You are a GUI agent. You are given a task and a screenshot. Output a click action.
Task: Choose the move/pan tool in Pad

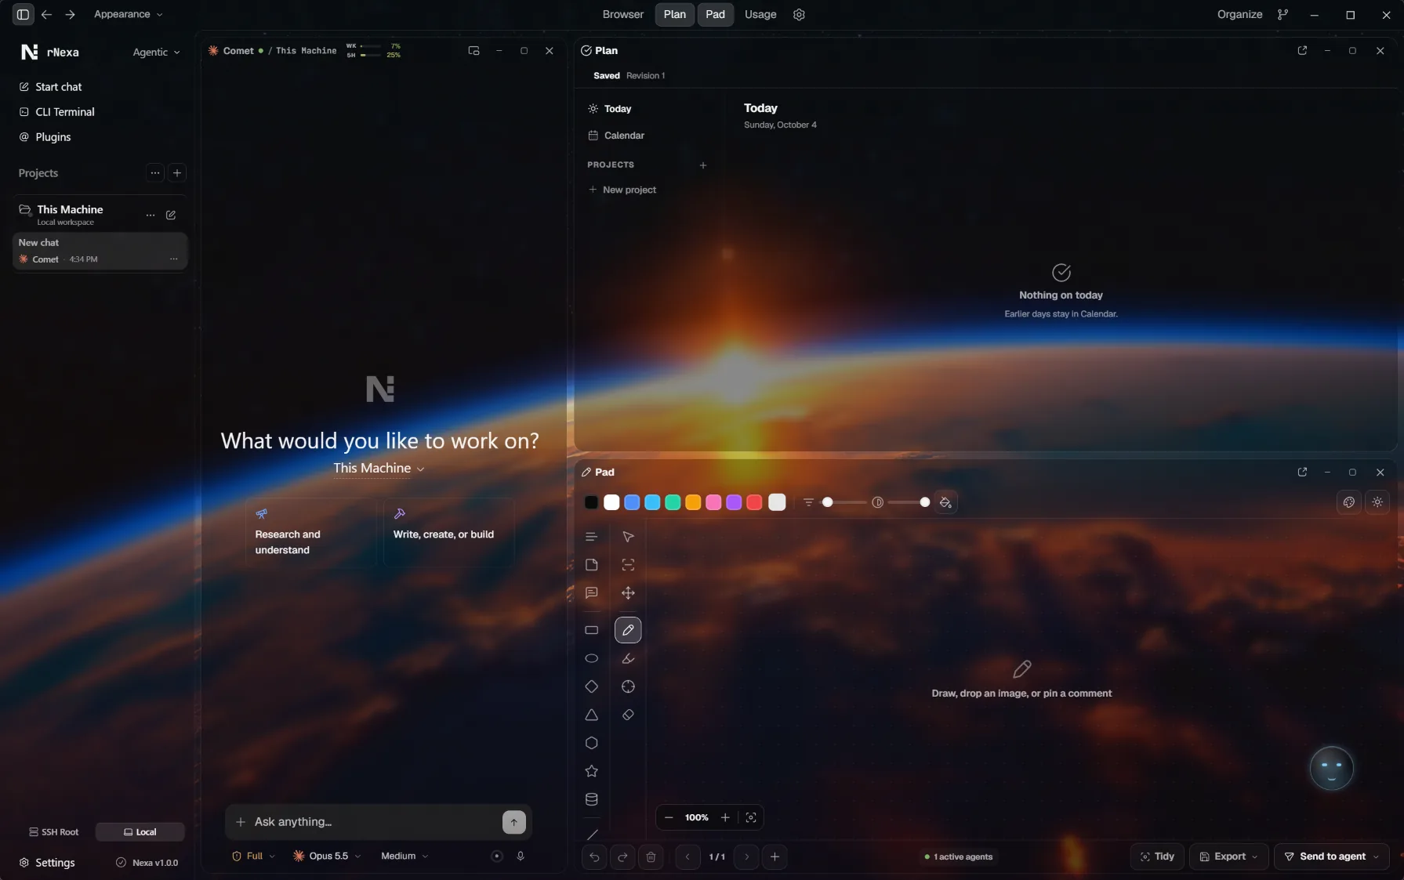click(628, 593)
